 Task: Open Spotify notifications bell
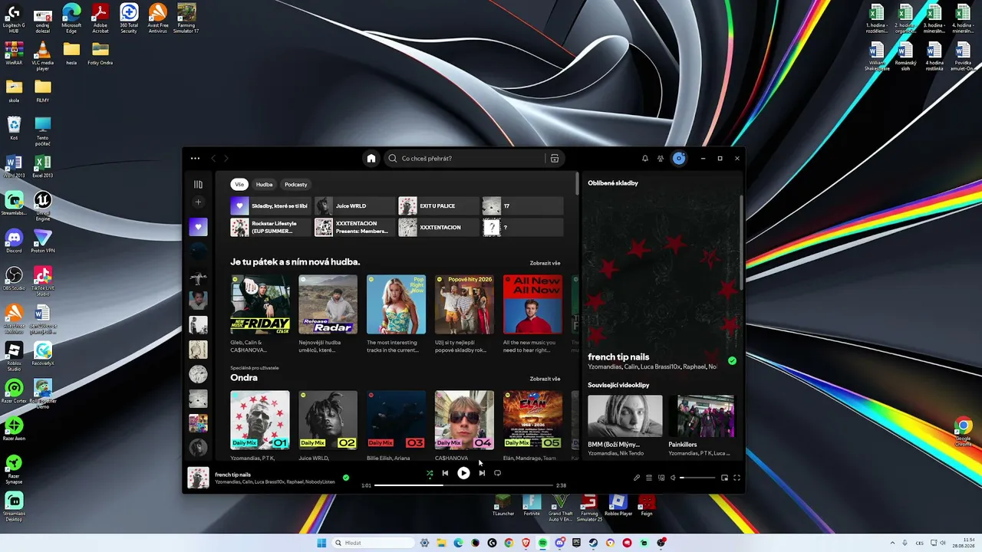point(645,159)
